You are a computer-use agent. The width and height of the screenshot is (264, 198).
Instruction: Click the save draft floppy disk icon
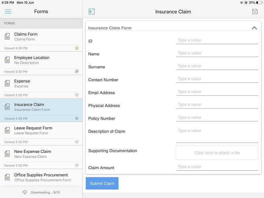click(255, 12)
